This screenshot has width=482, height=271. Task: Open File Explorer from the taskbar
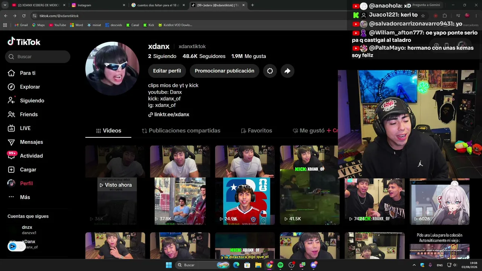tap(258, 265)
